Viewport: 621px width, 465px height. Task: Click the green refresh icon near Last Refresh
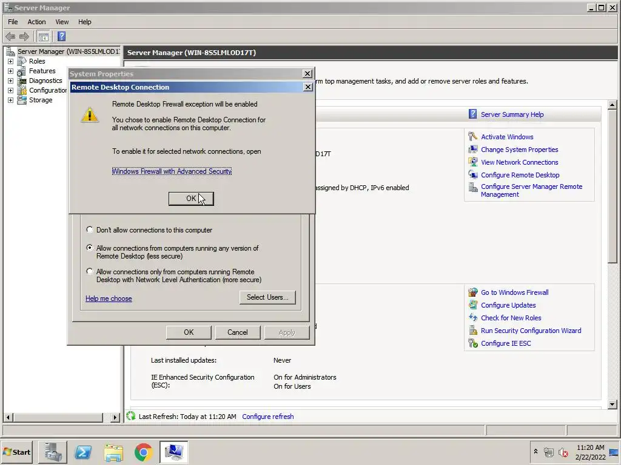(131, 416)
